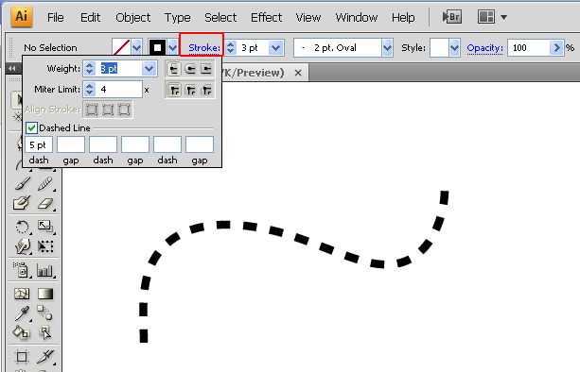
Task: Open Adobe Bridge via Br icon
Action: [x=452, y=17]
